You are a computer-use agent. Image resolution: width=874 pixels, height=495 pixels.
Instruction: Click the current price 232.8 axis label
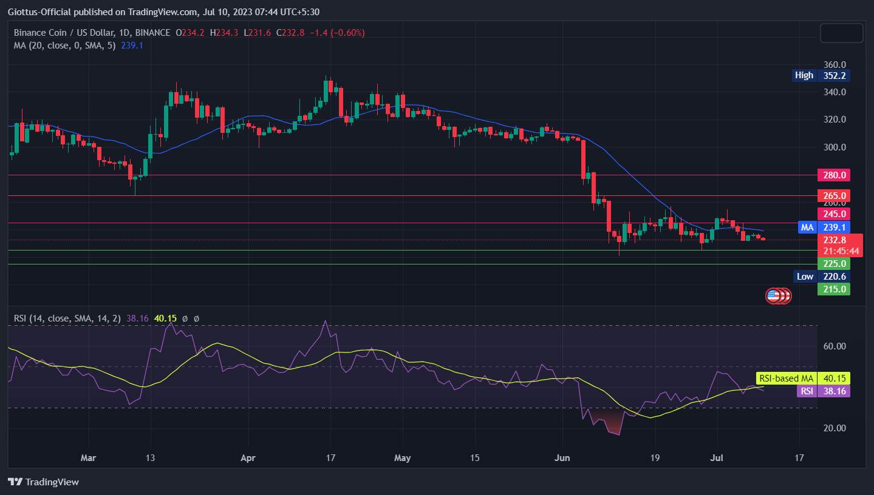[x=835, y=240]
